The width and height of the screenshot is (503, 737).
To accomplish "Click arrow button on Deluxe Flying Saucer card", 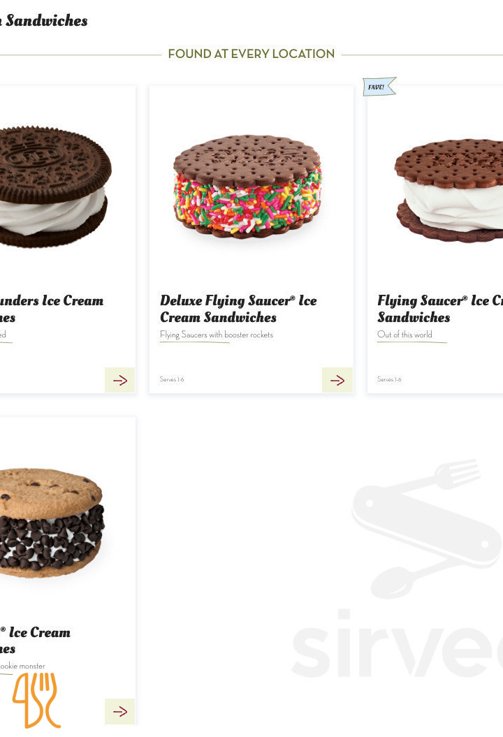I will coord(337,380).
